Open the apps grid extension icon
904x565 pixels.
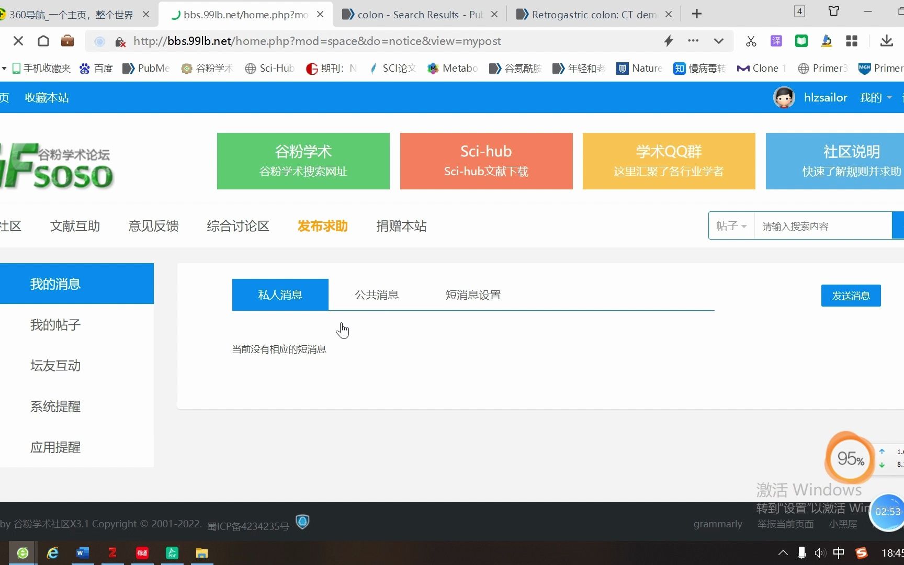tap(852, 41)
